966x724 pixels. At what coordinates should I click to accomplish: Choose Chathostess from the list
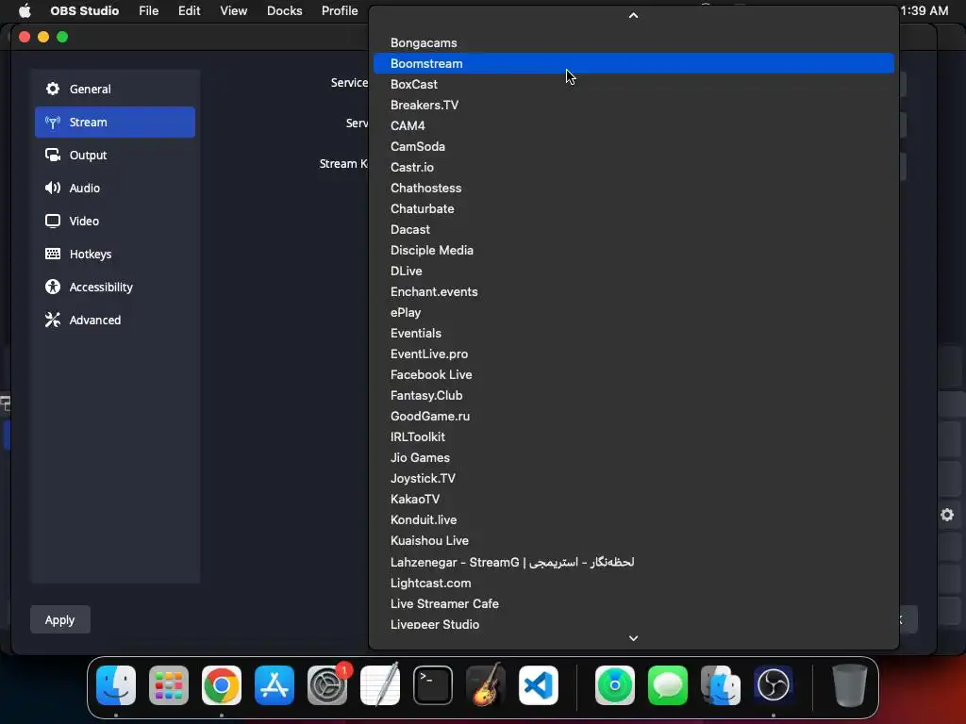(x=634, y=188)
